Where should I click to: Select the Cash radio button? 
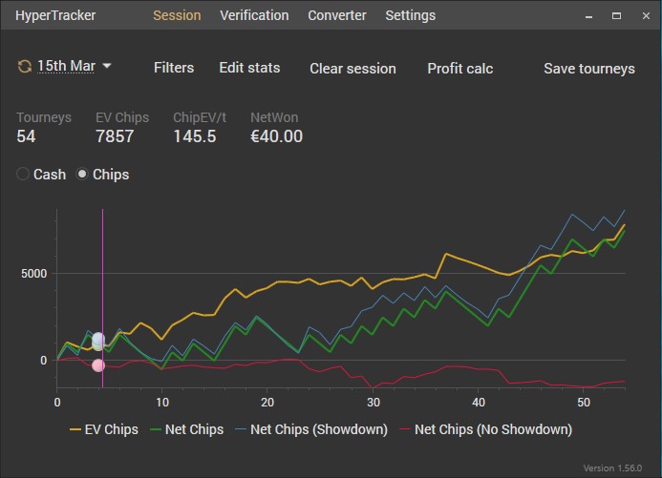24,175
